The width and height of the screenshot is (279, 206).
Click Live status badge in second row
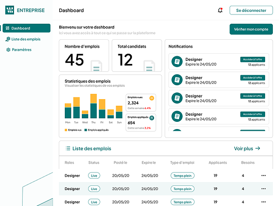click(x=94, y=189)
